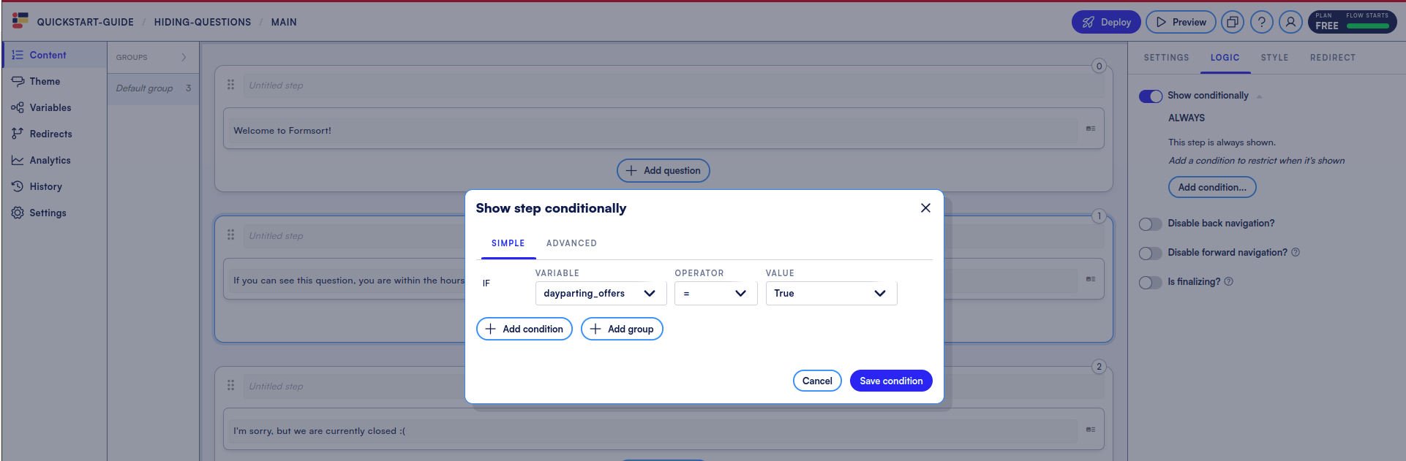This screenshot has width=1406, height=461.
Task: Open the help question mark icon
Action: (1261, 22)
